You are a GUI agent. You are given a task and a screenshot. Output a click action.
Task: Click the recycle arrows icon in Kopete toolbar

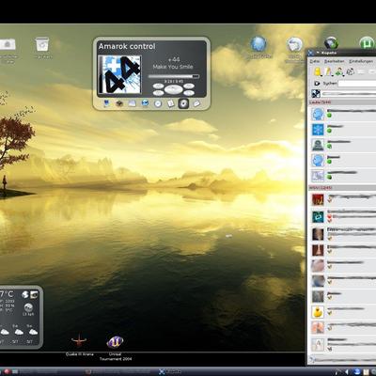pyautogui.click(x=351, y=72)
